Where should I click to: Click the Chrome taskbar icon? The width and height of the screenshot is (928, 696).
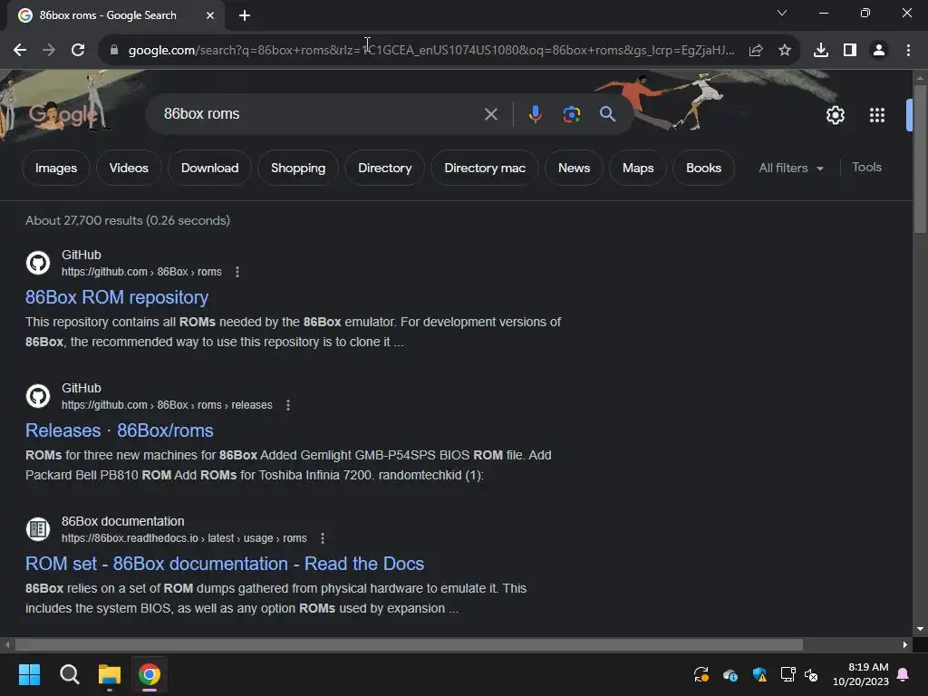[150, 674]
